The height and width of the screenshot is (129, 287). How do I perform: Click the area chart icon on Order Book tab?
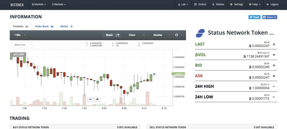(52, 27)
